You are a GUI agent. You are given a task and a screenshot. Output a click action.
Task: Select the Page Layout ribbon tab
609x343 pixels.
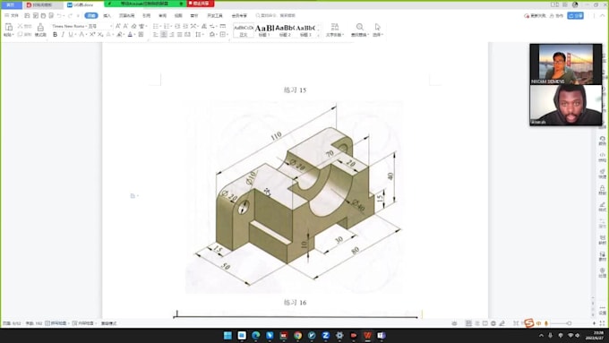tap(126, 15)
